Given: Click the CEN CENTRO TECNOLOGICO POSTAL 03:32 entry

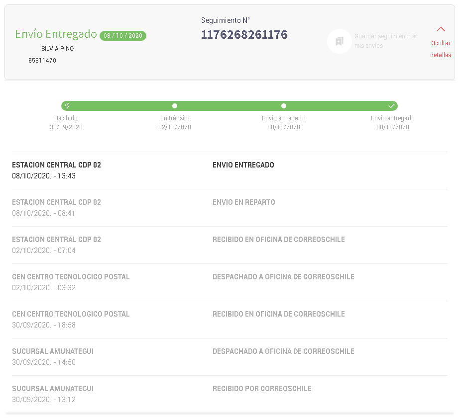Looking at the screenshot, I should 71,282.
